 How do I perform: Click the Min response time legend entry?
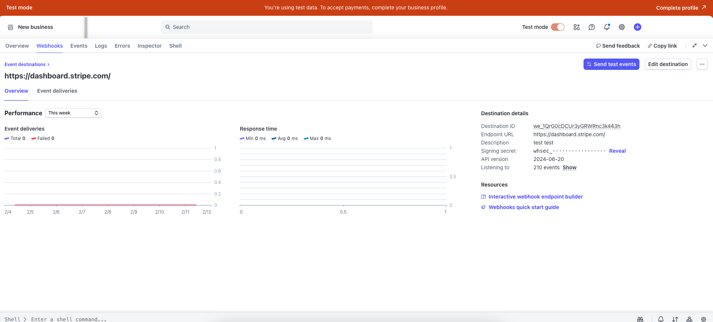click(253, 138)
